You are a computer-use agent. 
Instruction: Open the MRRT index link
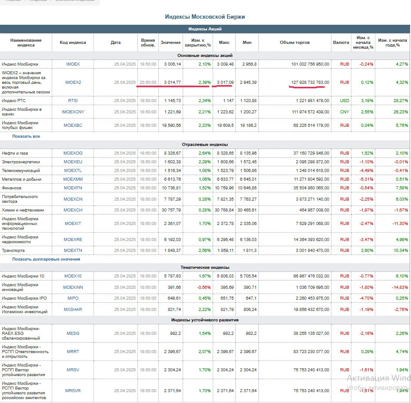(73, 352)
